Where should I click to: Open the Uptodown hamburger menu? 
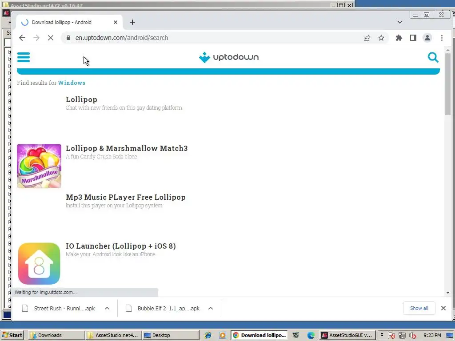coord(24,57)
